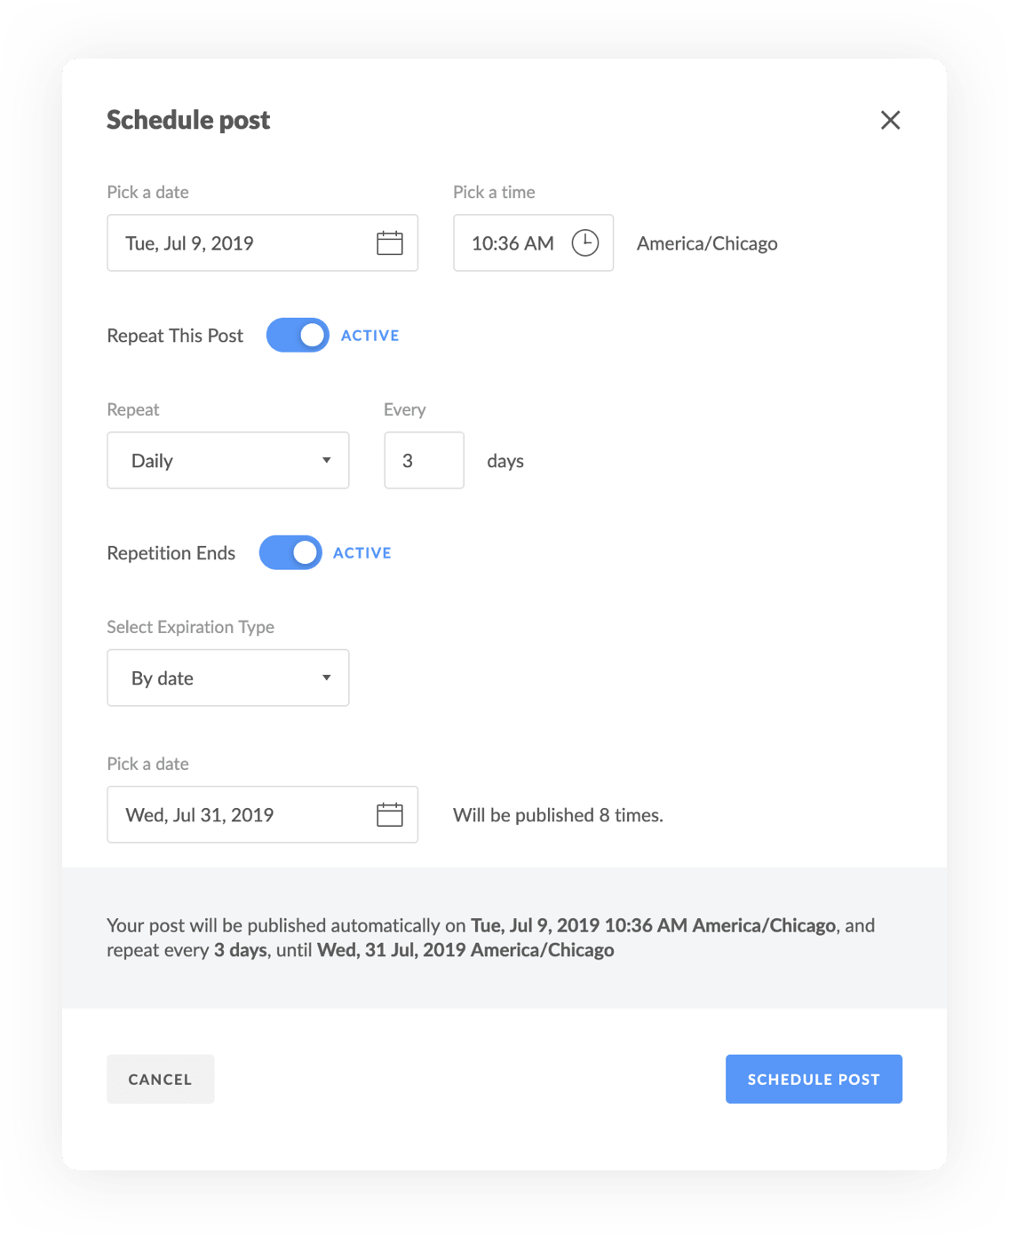This screenshot has width=1009, height=1236.
Task: Click the Every days number field
Action: (x=424, y=461)
